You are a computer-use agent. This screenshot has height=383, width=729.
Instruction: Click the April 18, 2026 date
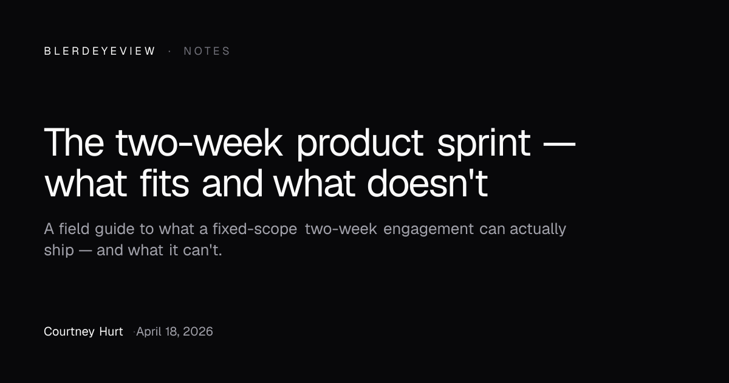(174, 332)
